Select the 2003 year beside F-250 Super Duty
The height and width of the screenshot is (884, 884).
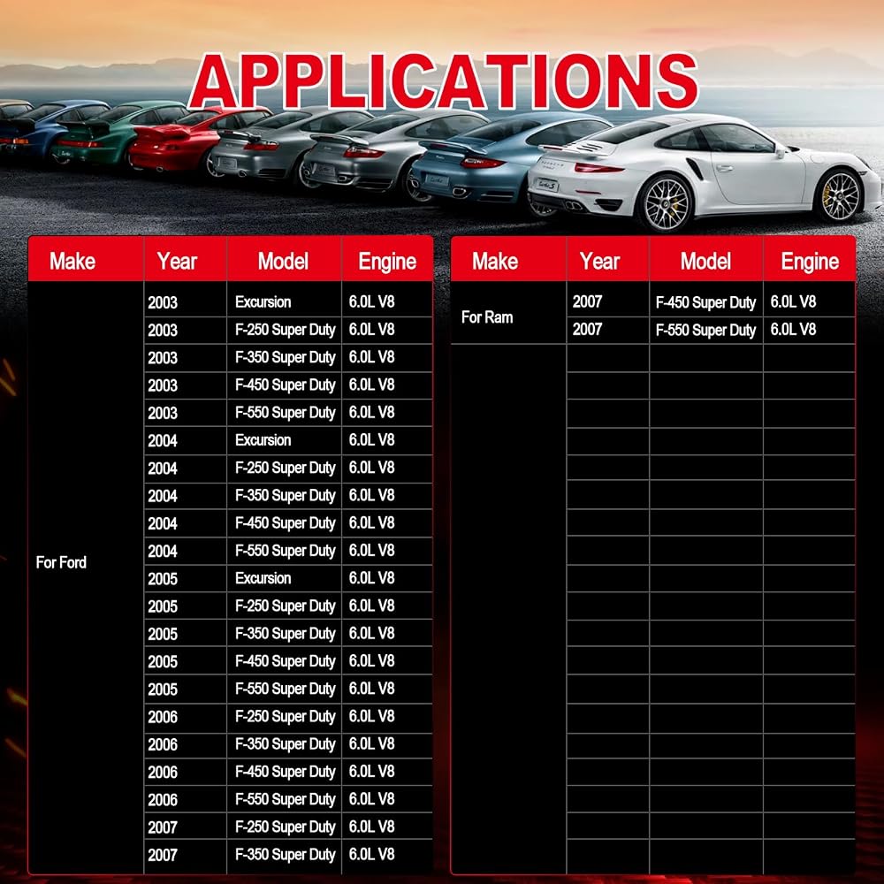(x=163, y=330)
